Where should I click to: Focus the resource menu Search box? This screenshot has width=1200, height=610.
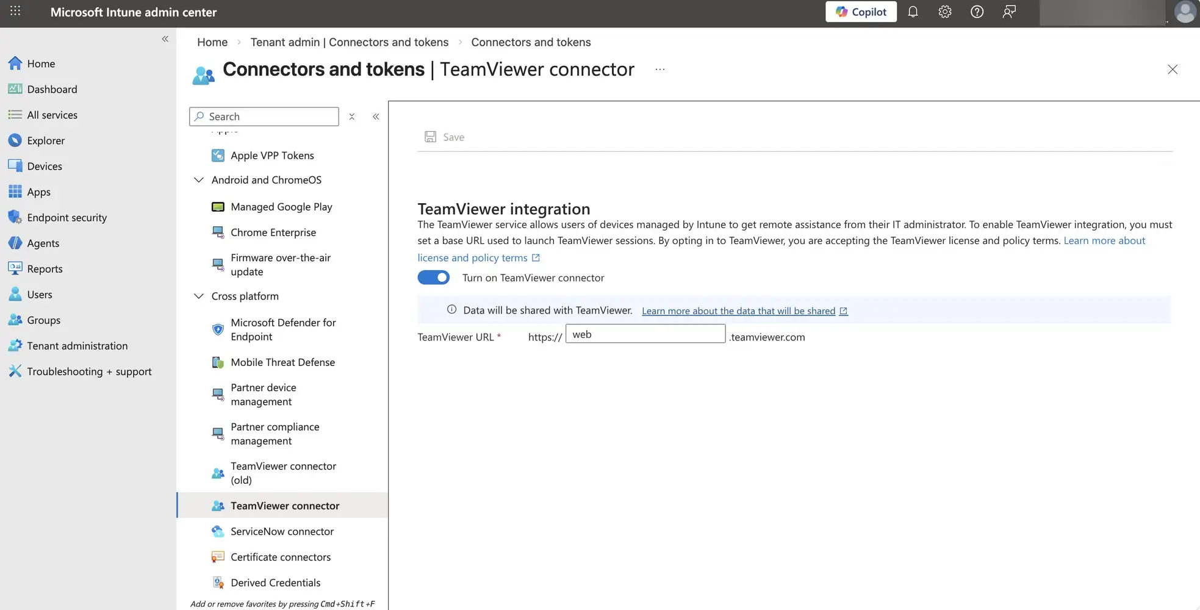coord(264,117)
